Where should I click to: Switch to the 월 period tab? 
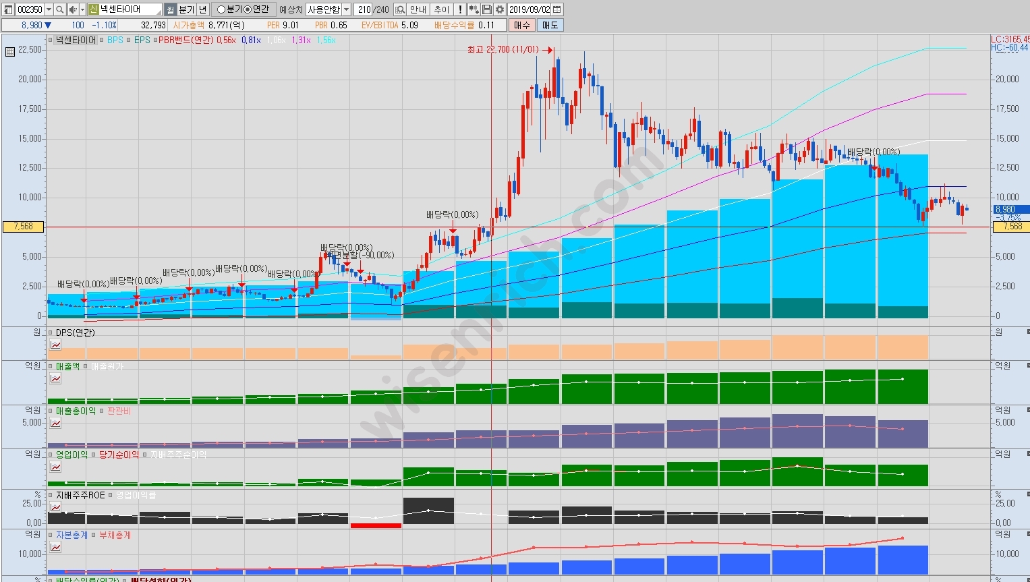tap(170, 9)
